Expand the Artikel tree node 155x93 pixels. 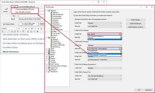tap(47, 49)
